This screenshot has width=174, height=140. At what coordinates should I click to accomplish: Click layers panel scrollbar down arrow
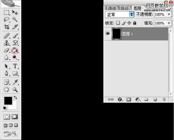click(170, 94)
